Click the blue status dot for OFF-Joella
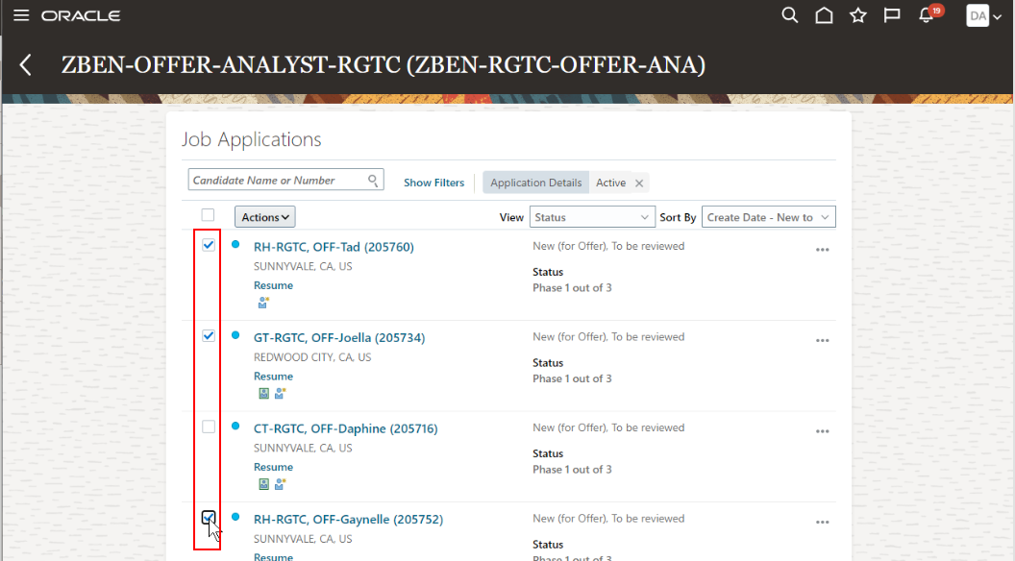The image size is (1015, 561). pyautogui.click(x=235, y=335)
